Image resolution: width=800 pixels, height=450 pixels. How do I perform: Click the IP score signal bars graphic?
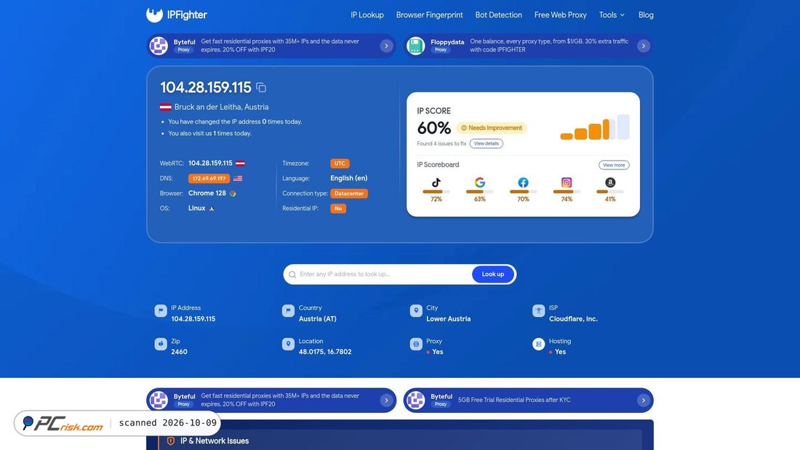click(x=595, y=127)
